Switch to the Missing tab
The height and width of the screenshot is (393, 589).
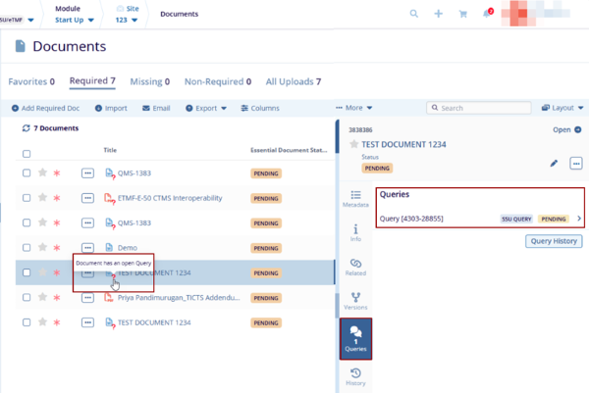[x=147, y=81]
